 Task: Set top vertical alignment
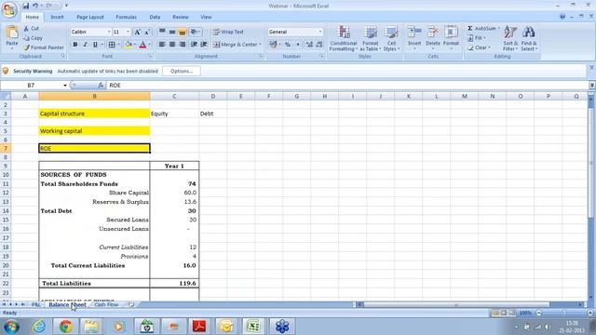tap(162, 32)
